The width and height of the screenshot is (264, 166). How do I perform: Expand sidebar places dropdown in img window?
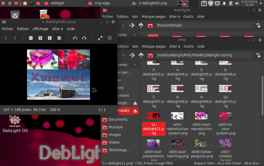[x=135, y=65]
